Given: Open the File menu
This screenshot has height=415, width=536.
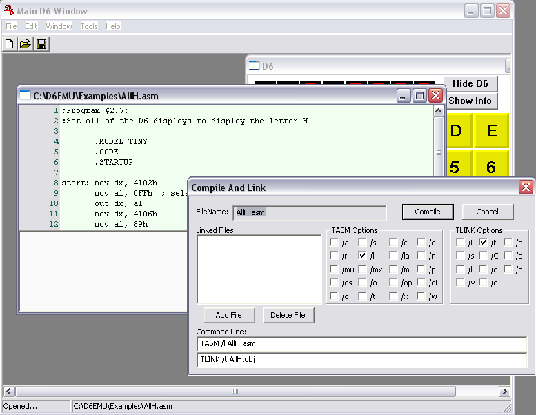Looking at the screenshot, I should (x=11, y=26).
